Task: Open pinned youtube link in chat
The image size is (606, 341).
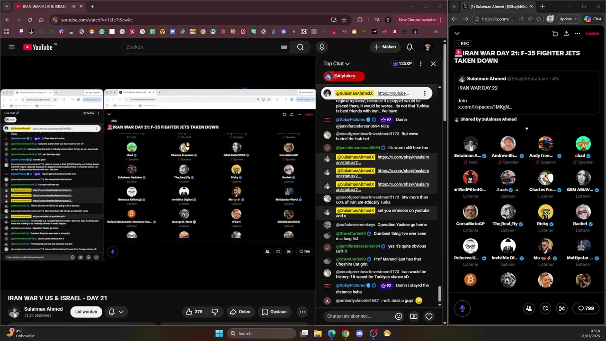Action: [x=393, y=93]
